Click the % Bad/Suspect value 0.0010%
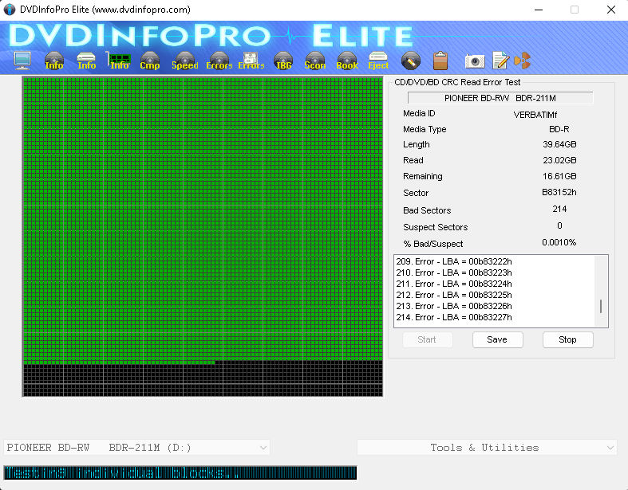This screenshot has height=490, width=628. (559, 242)
